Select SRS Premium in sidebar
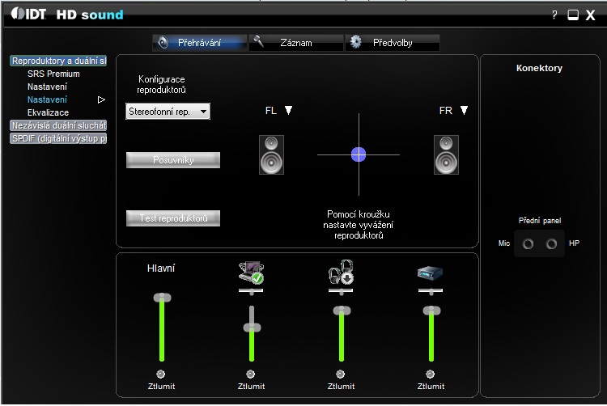The height and width of the screenshot is (406, 607). click(x=53, y=74)
